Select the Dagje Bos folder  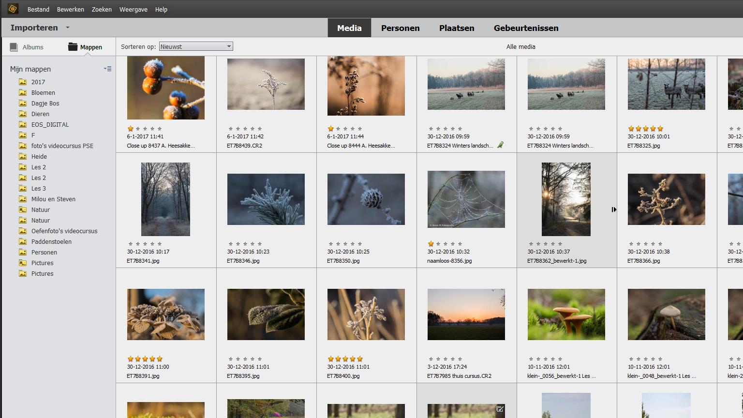45,103
